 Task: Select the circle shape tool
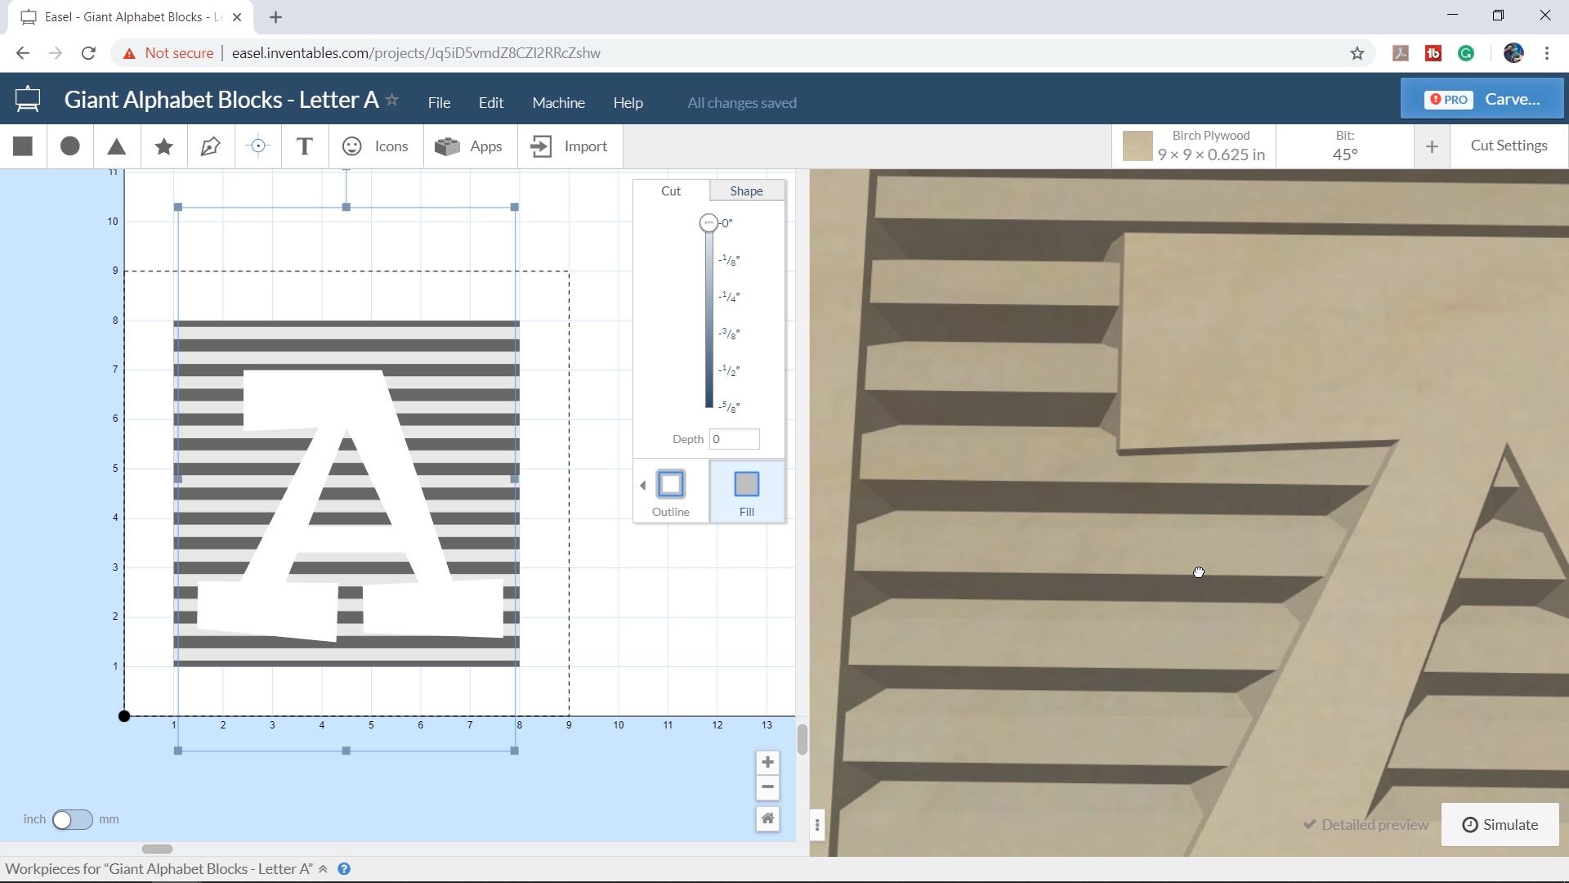pos(70,146)
